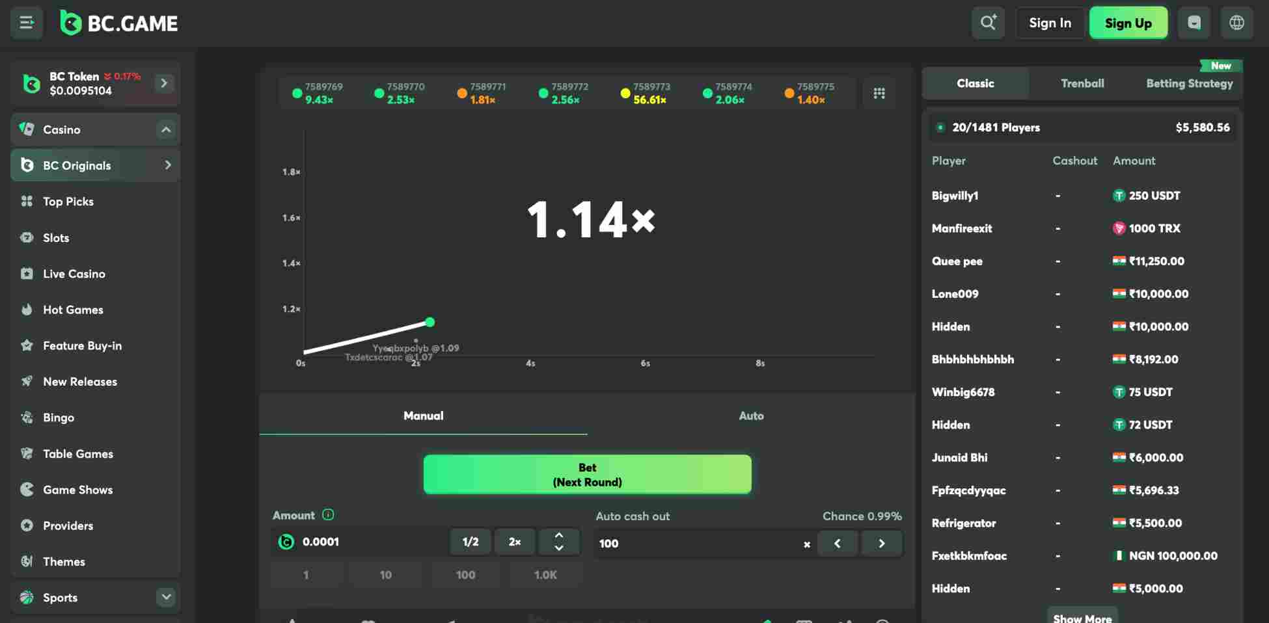This screenshot has height=623, width=1269.
Task: Switch to the Auto betting tab
Action: (751, 416)
